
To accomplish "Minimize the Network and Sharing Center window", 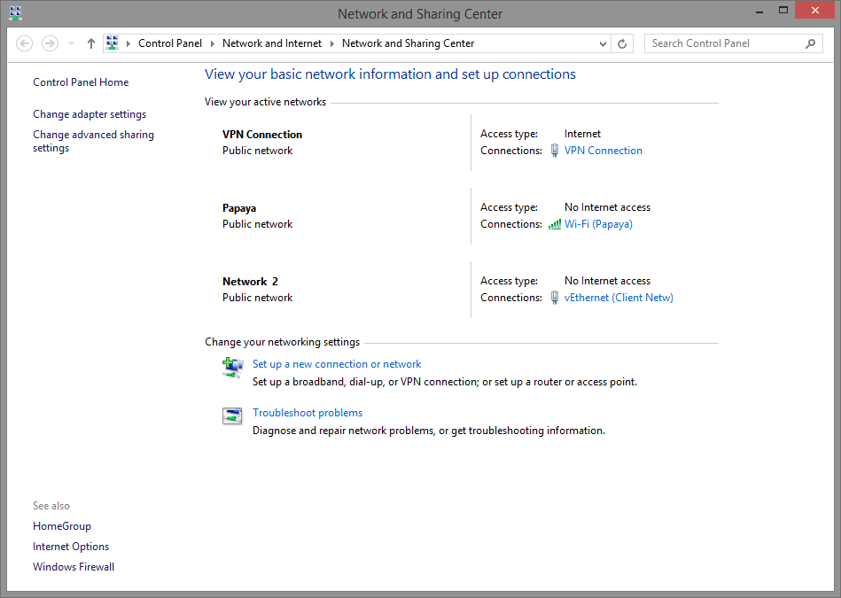I will [x=759, y=12].
